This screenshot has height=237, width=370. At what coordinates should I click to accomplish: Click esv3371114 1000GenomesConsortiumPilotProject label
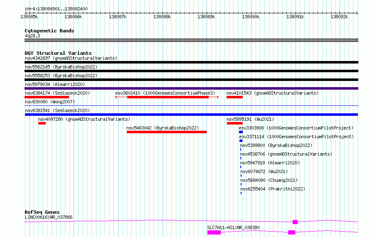[x=296, y=137]
